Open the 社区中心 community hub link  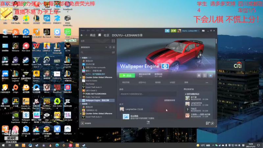142,83
